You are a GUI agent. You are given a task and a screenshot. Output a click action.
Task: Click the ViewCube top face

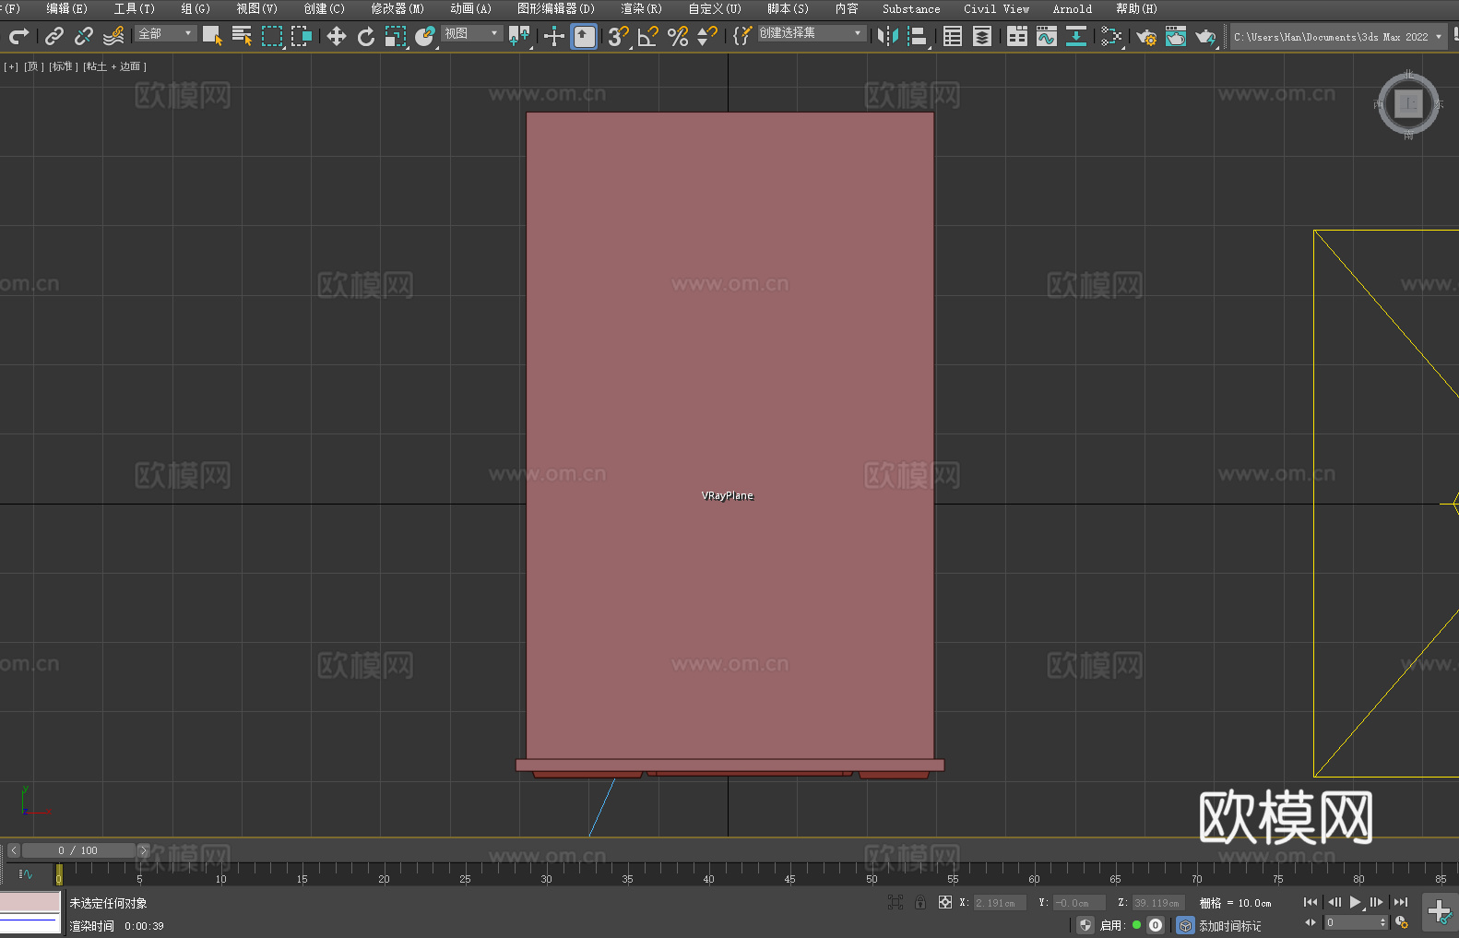[x=1408, y=104]
